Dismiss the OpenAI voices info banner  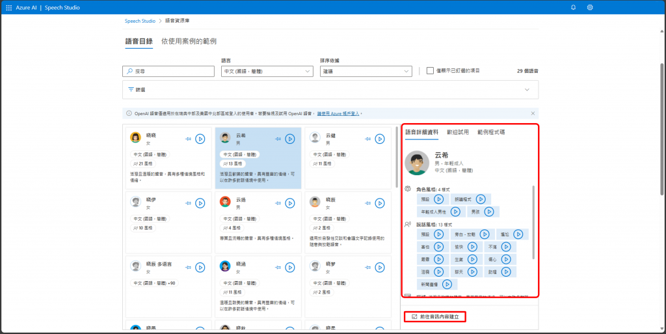533,113
